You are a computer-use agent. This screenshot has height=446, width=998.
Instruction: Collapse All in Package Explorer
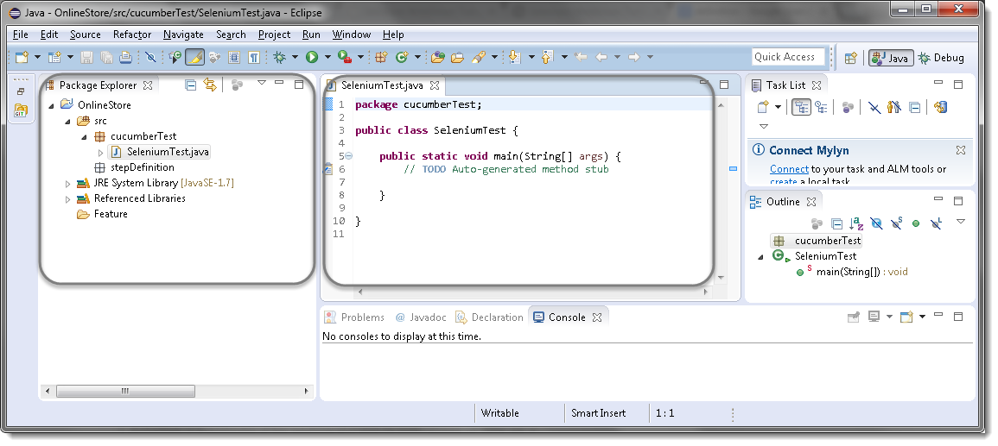click(x=190, y=85)
